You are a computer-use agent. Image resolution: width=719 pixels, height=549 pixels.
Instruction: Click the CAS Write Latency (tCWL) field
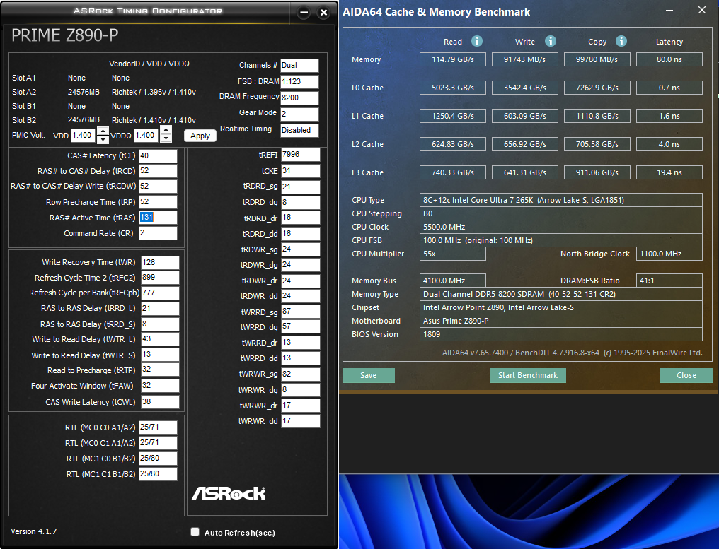point(160,402)
